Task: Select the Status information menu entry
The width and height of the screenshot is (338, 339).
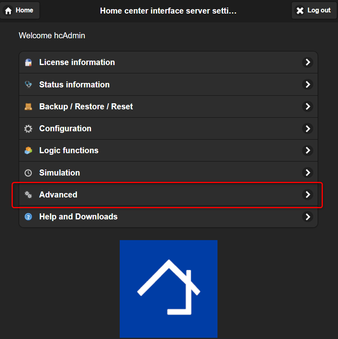Action: tap(168, 84)
